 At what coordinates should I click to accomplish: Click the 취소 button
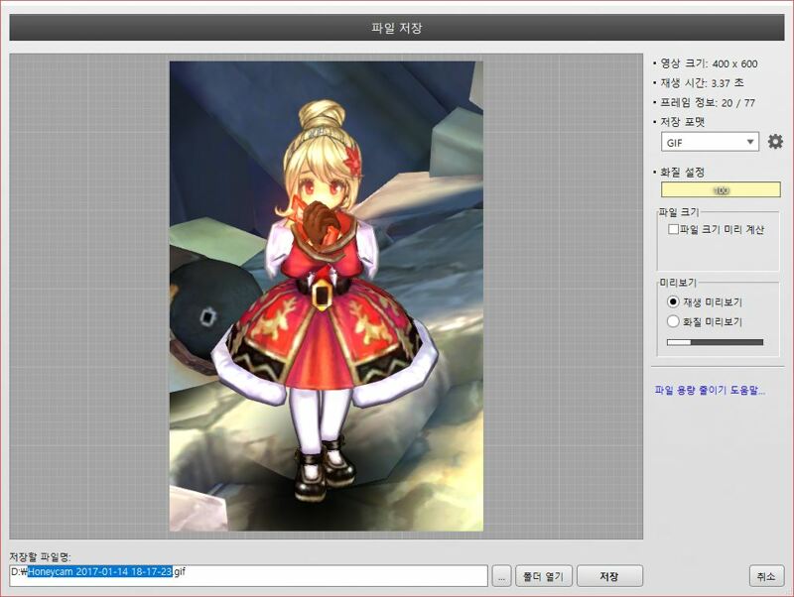click(x=766, y=576)
